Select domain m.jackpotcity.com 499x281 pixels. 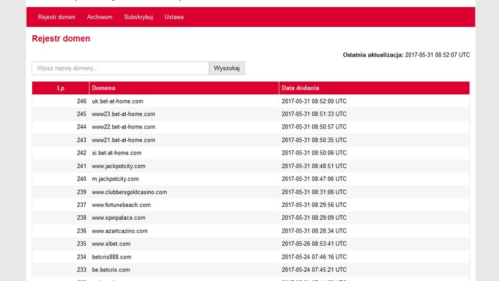115,179
